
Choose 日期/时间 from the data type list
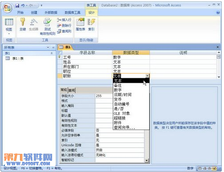point(131,95)
